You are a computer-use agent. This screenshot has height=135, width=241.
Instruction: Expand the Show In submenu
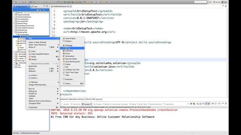[x=43, y=47]
